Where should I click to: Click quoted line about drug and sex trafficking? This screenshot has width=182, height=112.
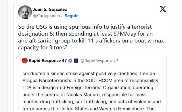[92, 102]
